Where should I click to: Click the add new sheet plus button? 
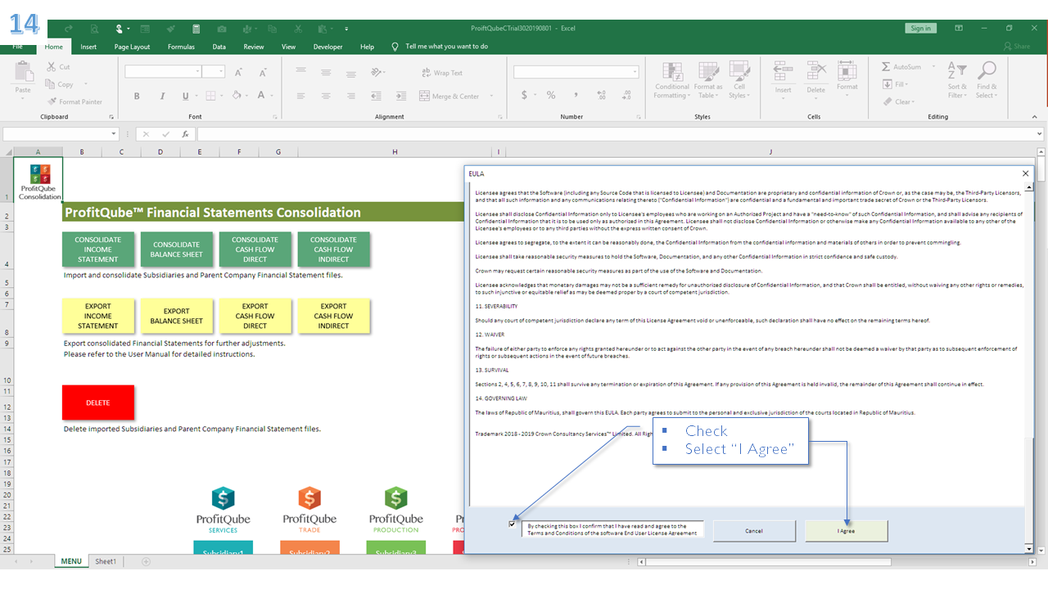pos(147,561)
